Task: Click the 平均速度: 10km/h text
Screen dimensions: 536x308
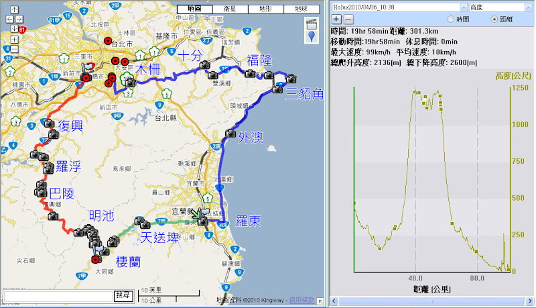Action: pyautogui.click(x=426, y=52)
